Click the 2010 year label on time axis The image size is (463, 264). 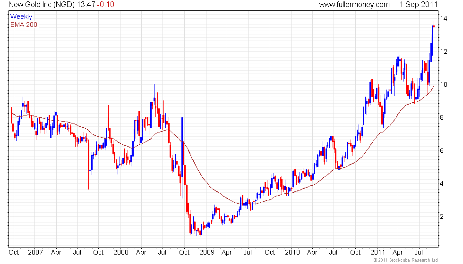click(x=292, y=252)
